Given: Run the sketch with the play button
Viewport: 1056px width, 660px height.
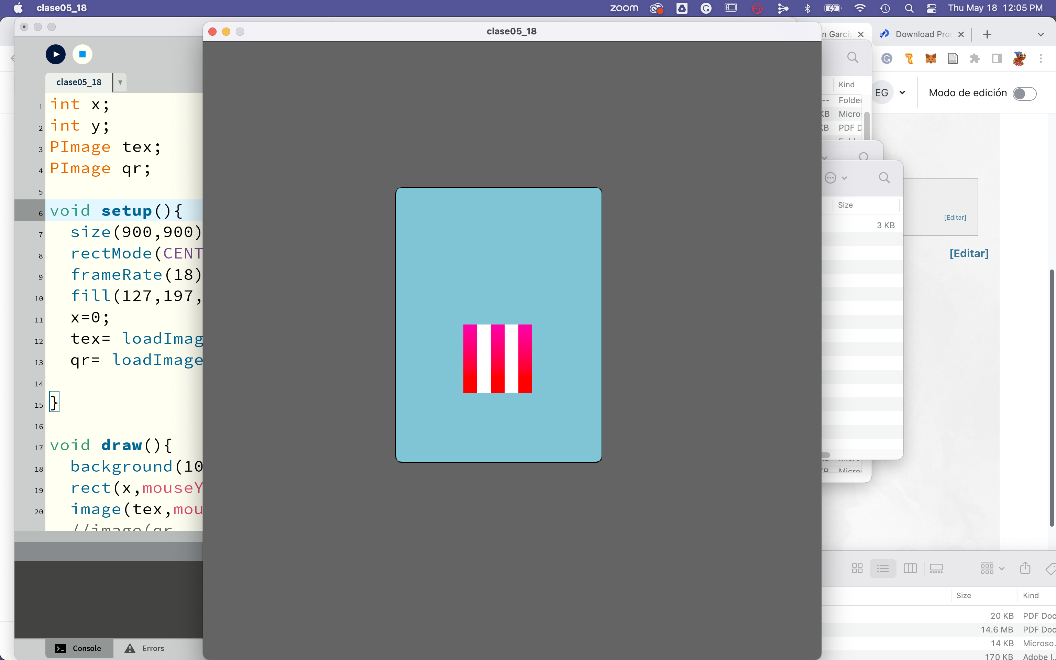Looking at the screenshot, I should pyautogui.click(x=55, y=55).
